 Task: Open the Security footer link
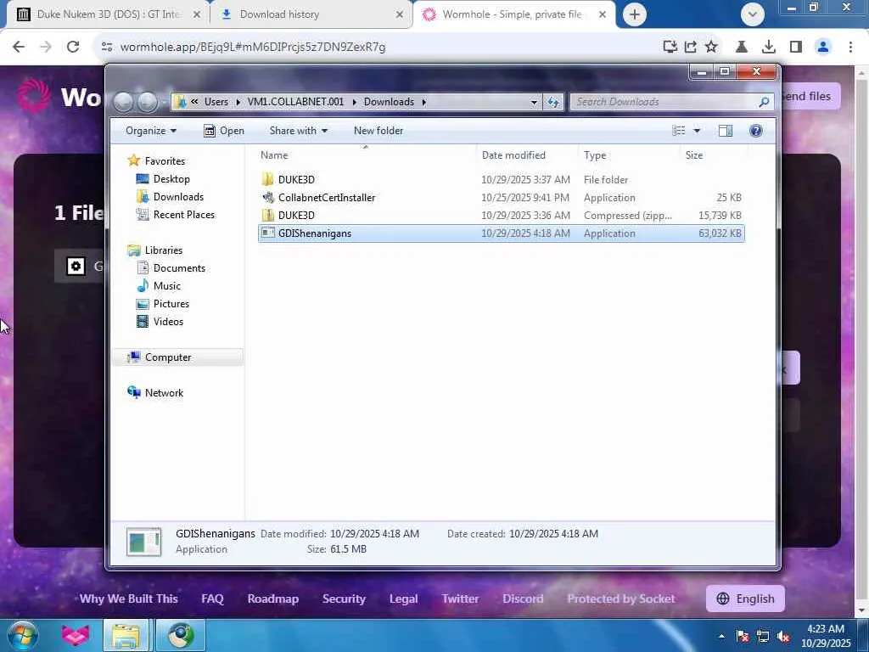coord(344,599)
